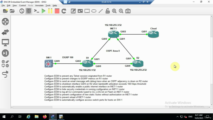Open the File menu
The width and height of the screenshot is (213, 120).
(x=3, y=5)
